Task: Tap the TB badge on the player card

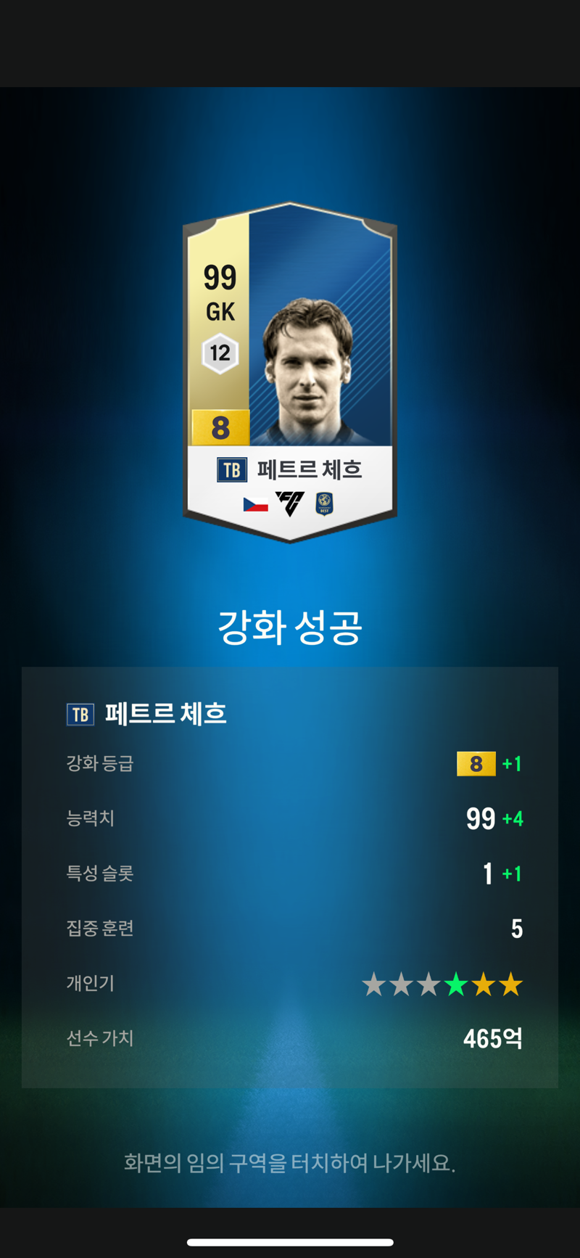Action: pyautogui.click(x=232, y=470)
